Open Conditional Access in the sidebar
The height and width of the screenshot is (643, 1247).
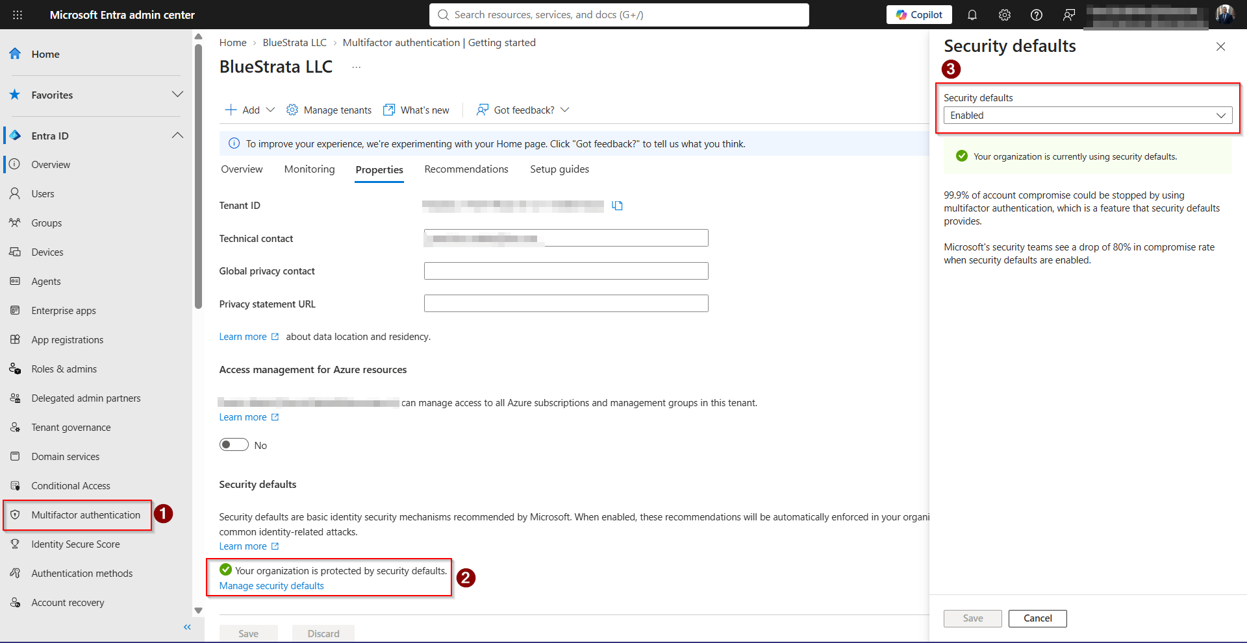tap(71, 486)
